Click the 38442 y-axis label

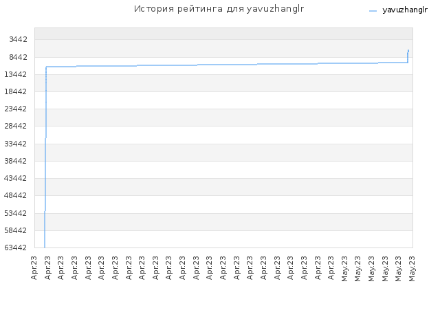(16, 161)
